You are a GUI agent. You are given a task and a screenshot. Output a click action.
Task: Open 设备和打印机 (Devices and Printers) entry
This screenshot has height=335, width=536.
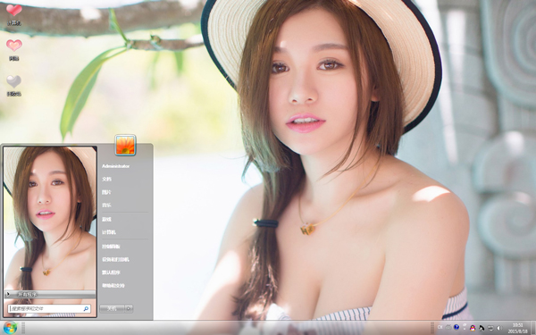(115, 259)
